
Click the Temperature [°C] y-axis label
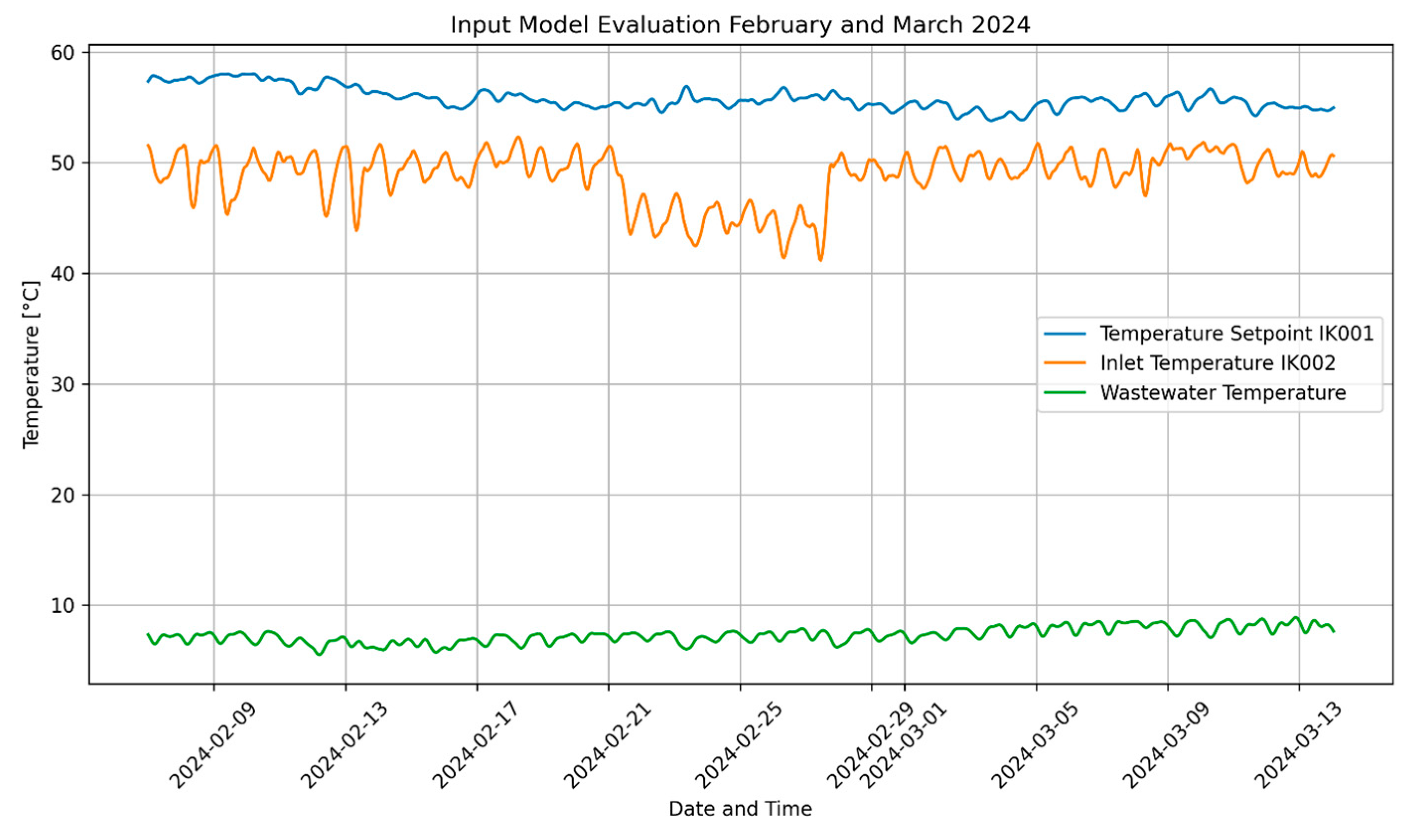(31, 364)
